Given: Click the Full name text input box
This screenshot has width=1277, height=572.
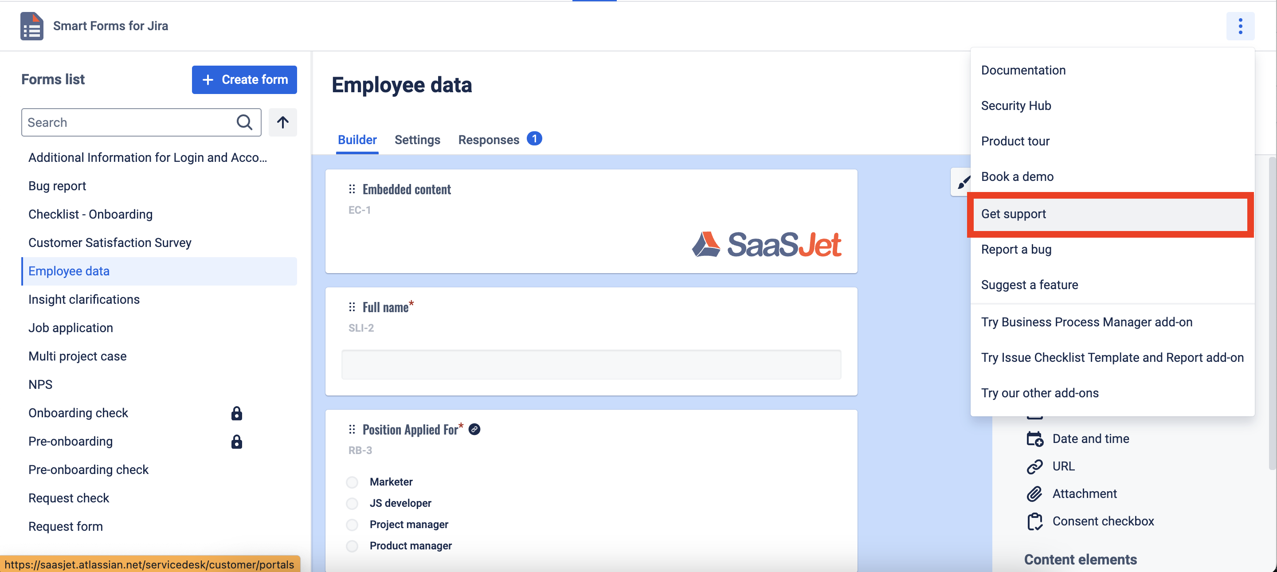Looking at the screenshot, I should 591,364.
